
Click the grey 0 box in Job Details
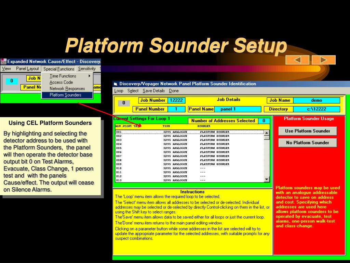pyautogui.click(x=124, y=103)
